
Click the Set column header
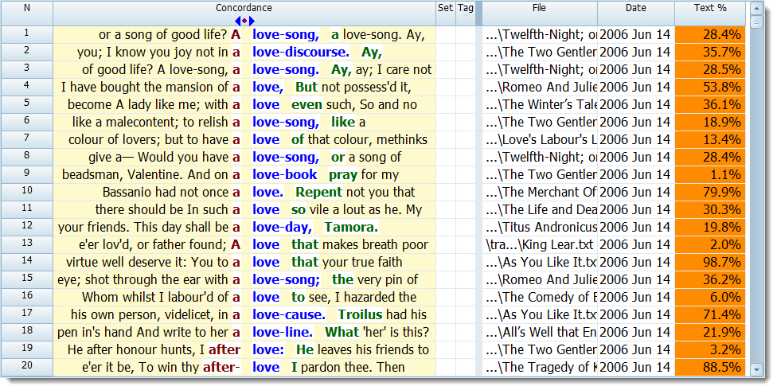click(x=446, y=14)
